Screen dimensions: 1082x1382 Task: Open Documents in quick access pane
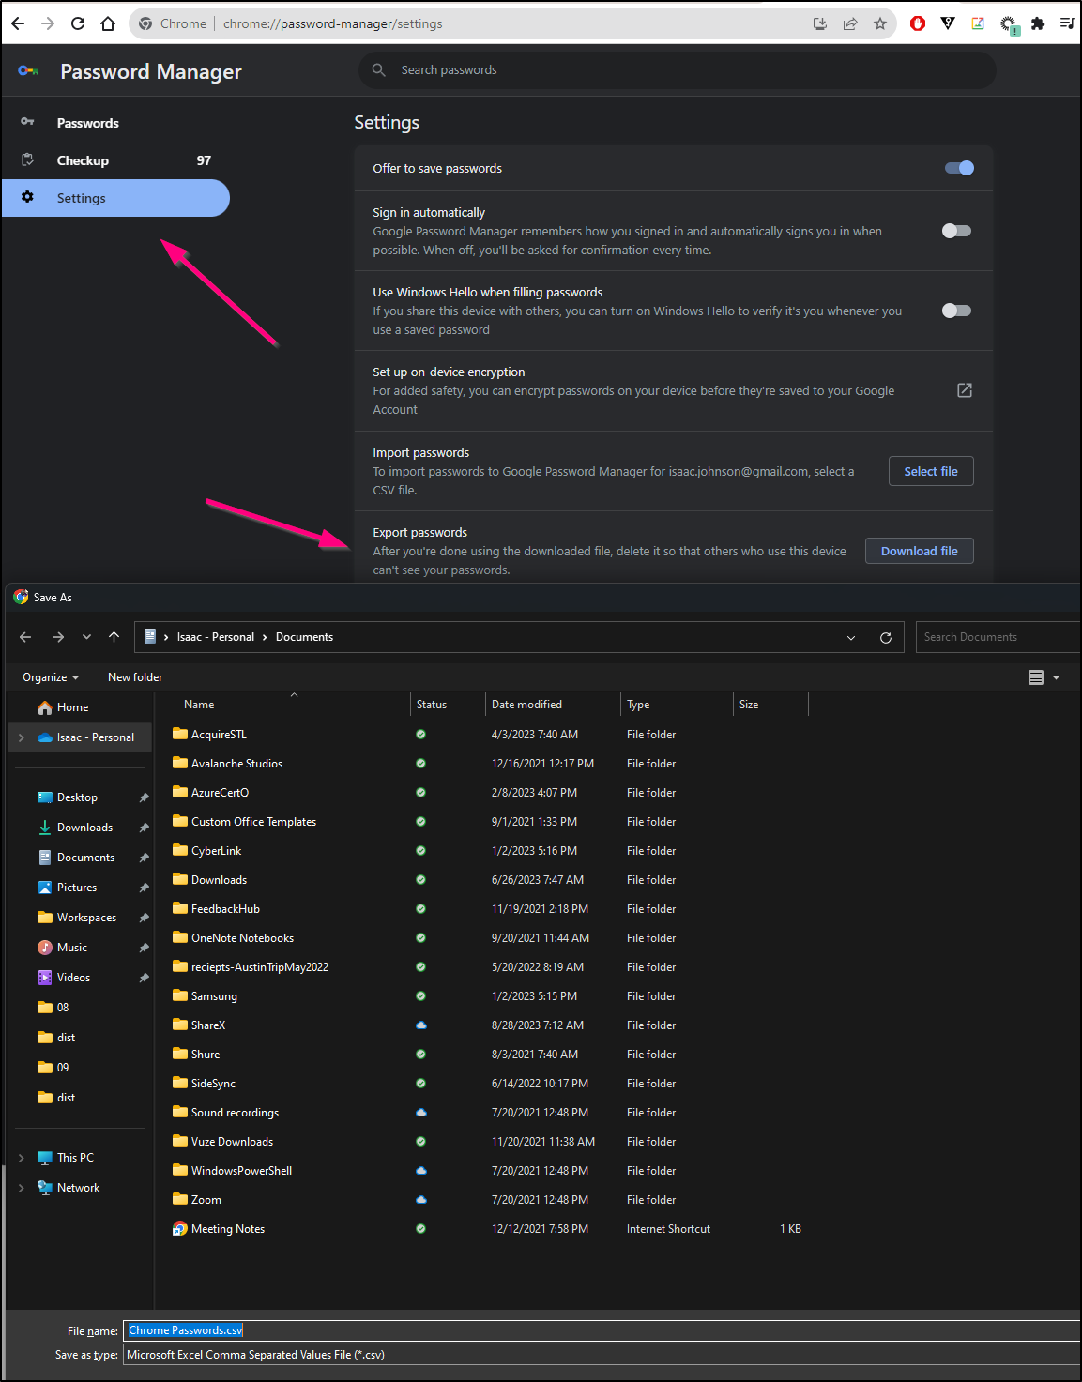[x=85, y=858]
